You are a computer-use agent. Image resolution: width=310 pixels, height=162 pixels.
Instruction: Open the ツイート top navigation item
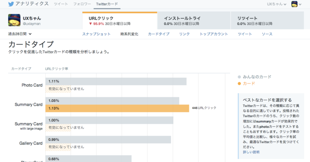(x=61, y=4)
